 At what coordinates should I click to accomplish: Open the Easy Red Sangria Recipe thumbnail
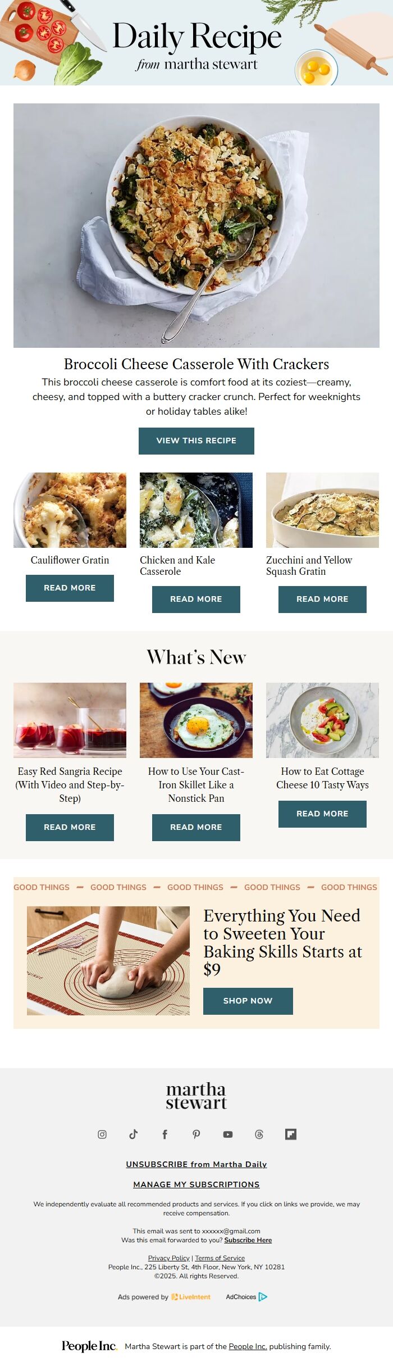70,720
